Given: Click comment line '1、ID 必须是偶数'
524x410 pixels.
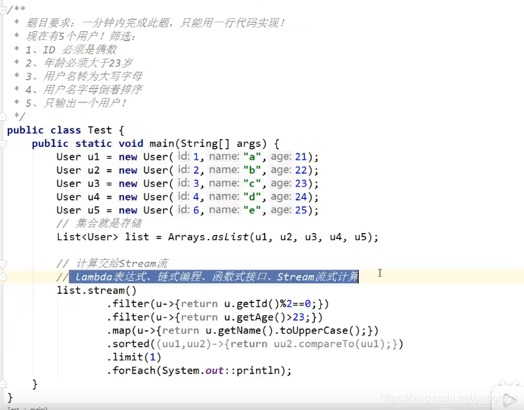Looking at the screenshot, I should pyautogui.click(x=71, y=50).
